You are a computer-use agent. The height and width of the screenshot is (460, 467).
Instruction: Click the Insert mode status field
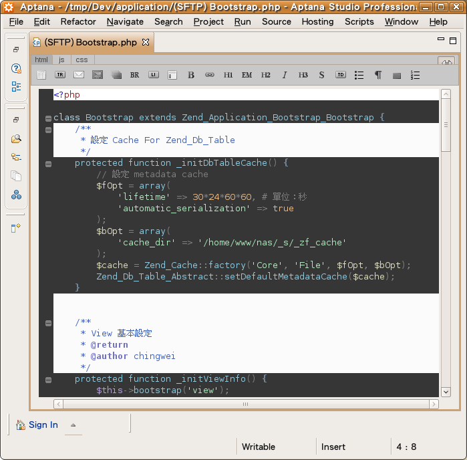pos(333,447)
